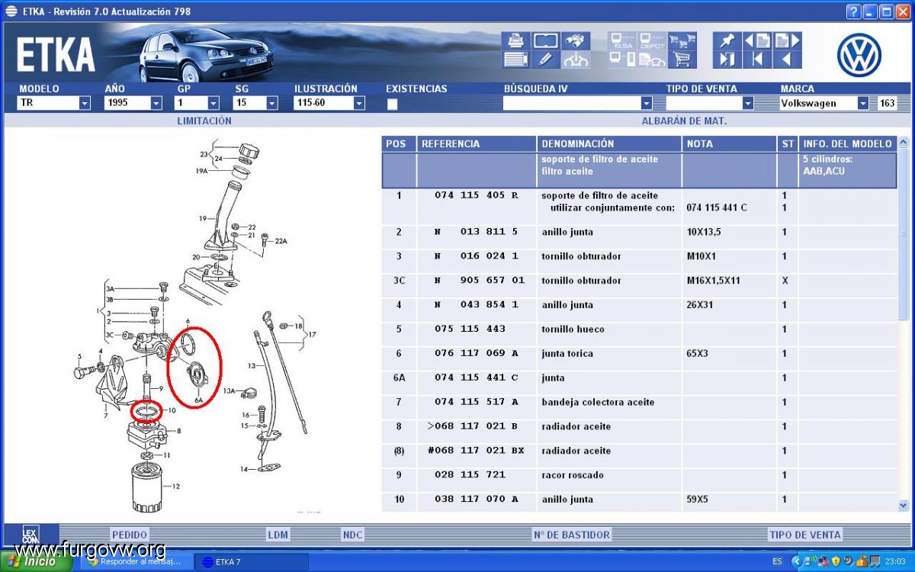Click the computer-to-tower transfer icon
Screen dimensions: 915x572
pos(622,59)
